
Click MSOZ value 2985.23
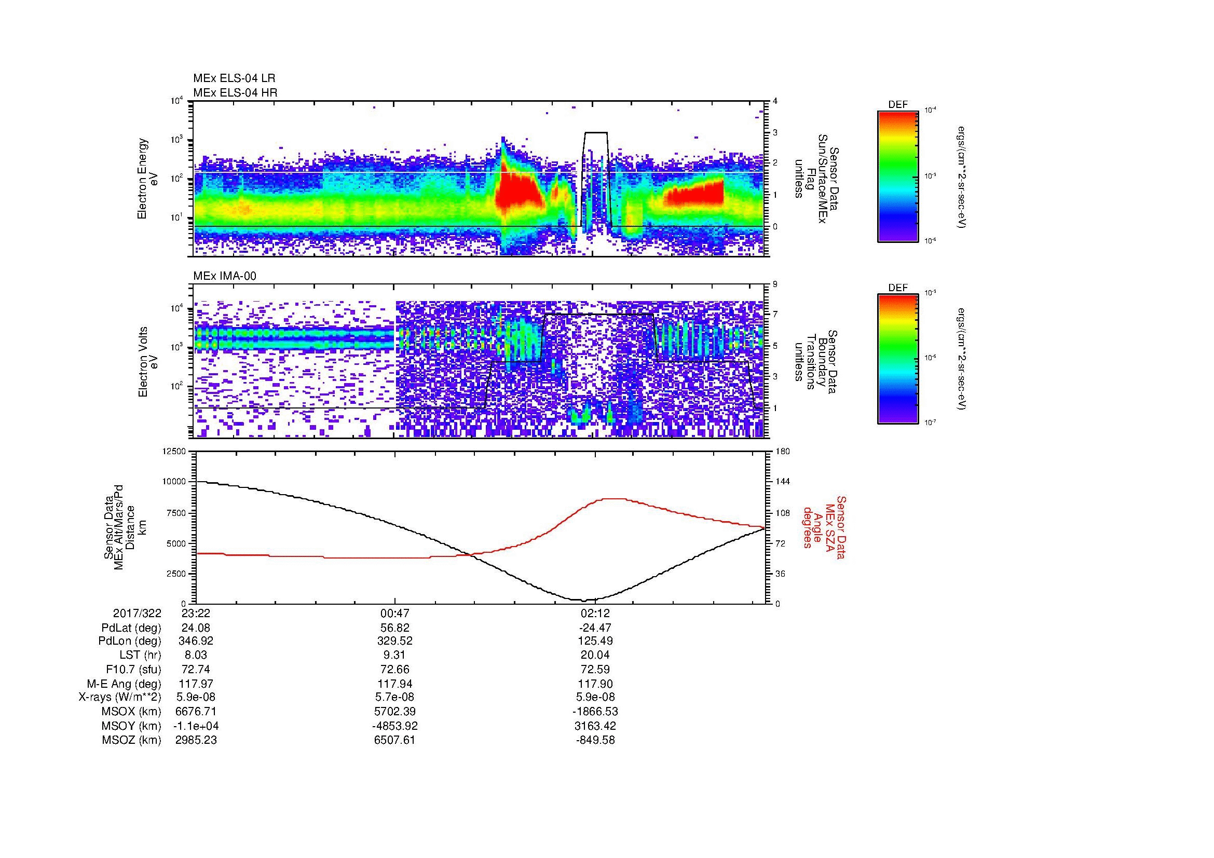tap(196, 740)
